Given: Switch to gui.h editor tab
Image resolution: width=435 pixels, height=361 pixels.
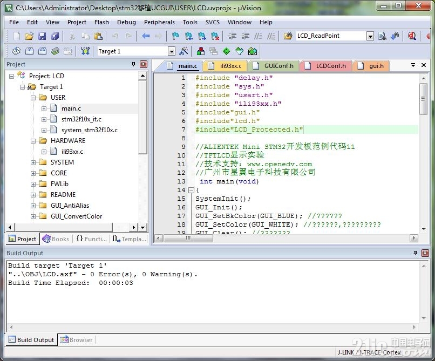Looking at the screenshot, I should [371, 66].
